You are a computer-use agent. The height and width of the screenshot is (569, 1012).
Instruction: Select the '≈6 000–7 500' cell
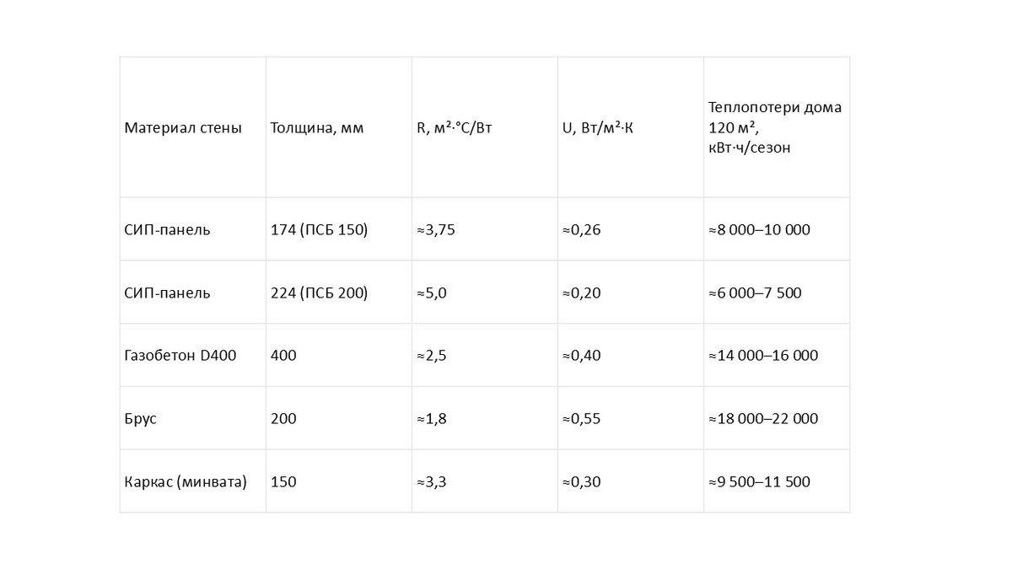click(x=777, y=293)
